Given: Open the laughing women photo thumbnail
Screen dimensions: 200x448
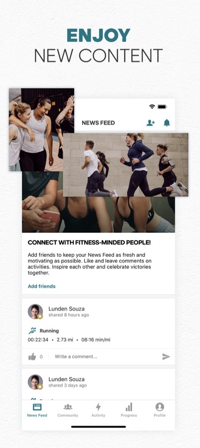Looking at the screenshot, I should pos(42,129).
